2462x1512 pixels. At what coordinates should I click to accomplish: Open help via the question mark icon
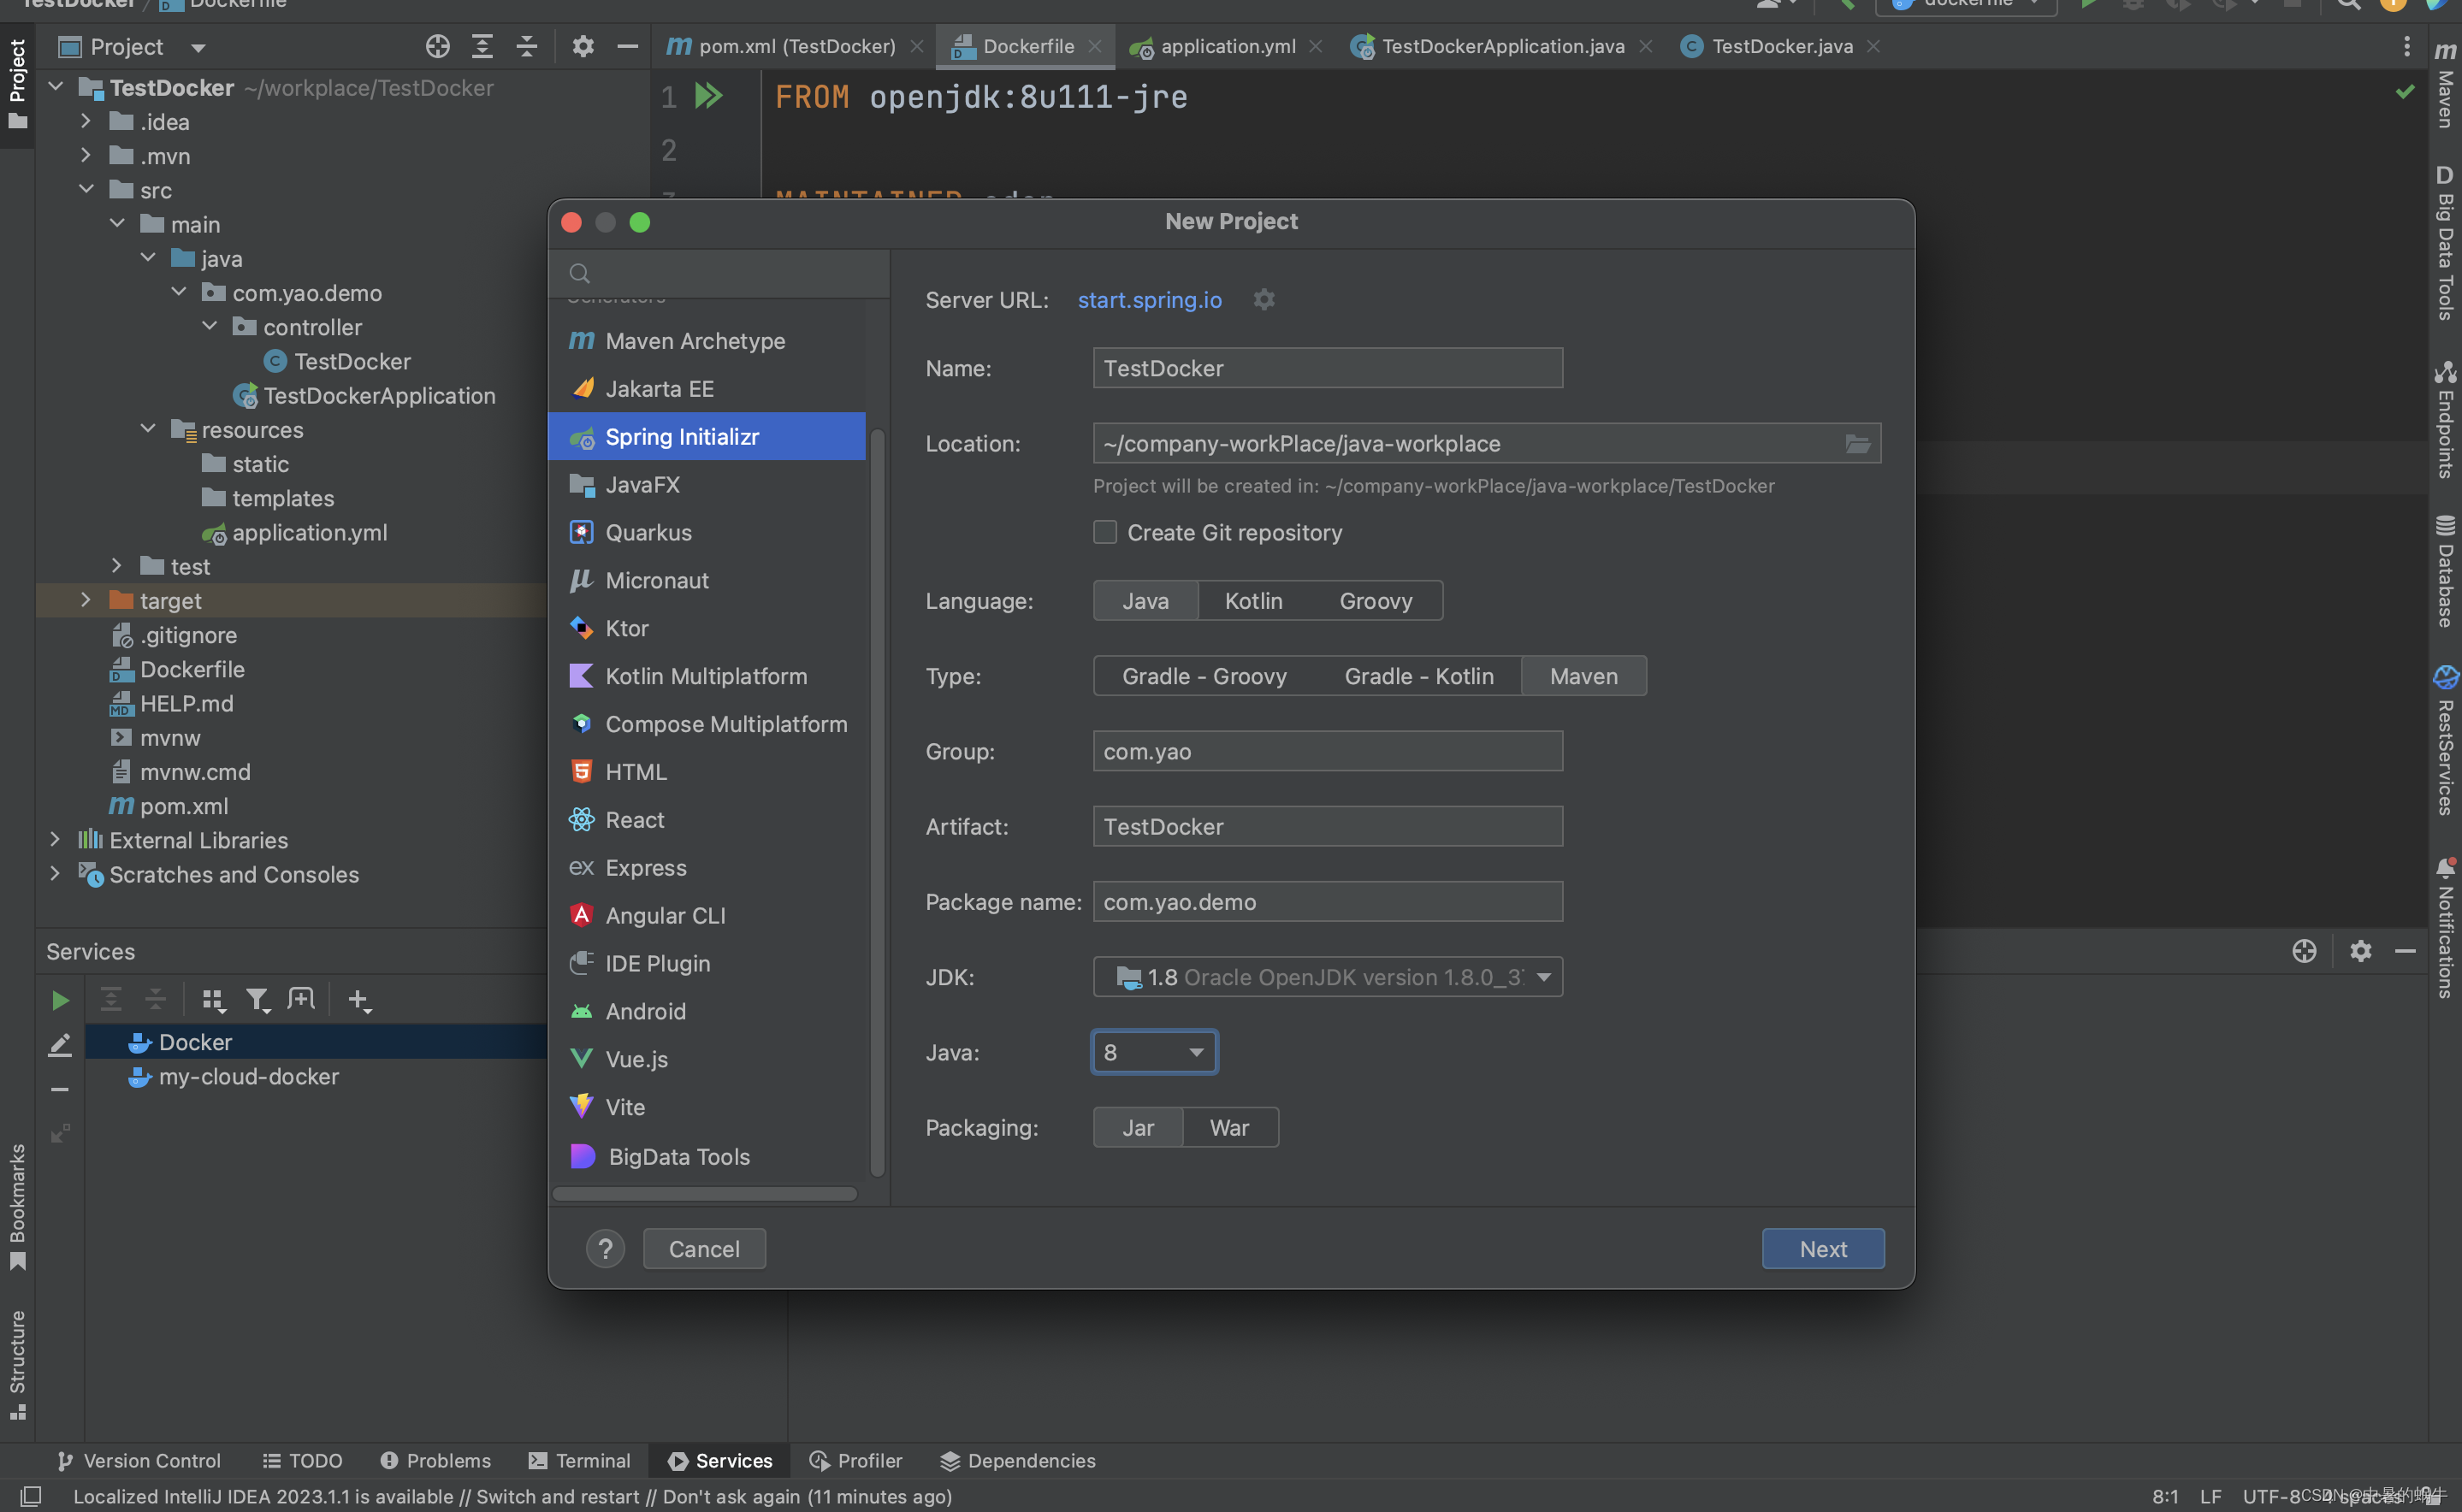pos(605,1248)
